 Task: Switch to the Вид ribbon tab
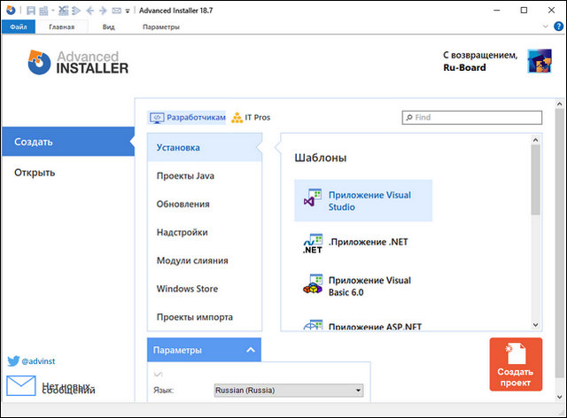108,27
